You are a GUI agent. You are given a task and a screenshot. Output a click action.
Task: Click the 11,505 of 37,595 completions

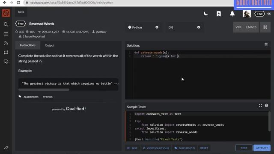(75, 32)
